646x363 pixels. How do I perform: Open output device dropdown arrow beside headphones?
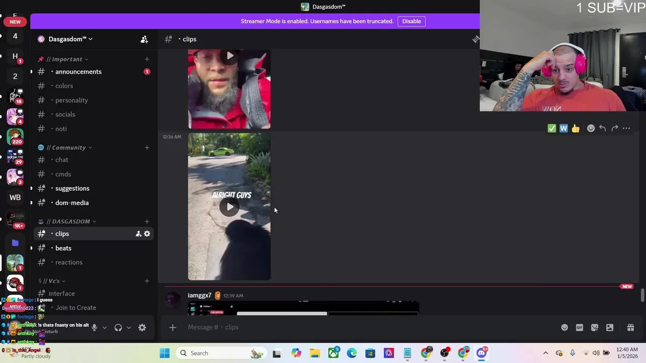(129, 327)
